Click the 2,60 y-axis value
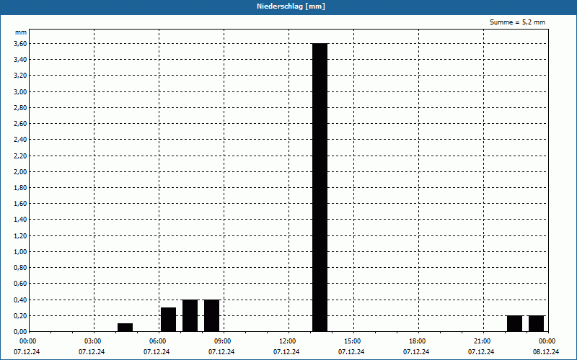 [20, 124]
